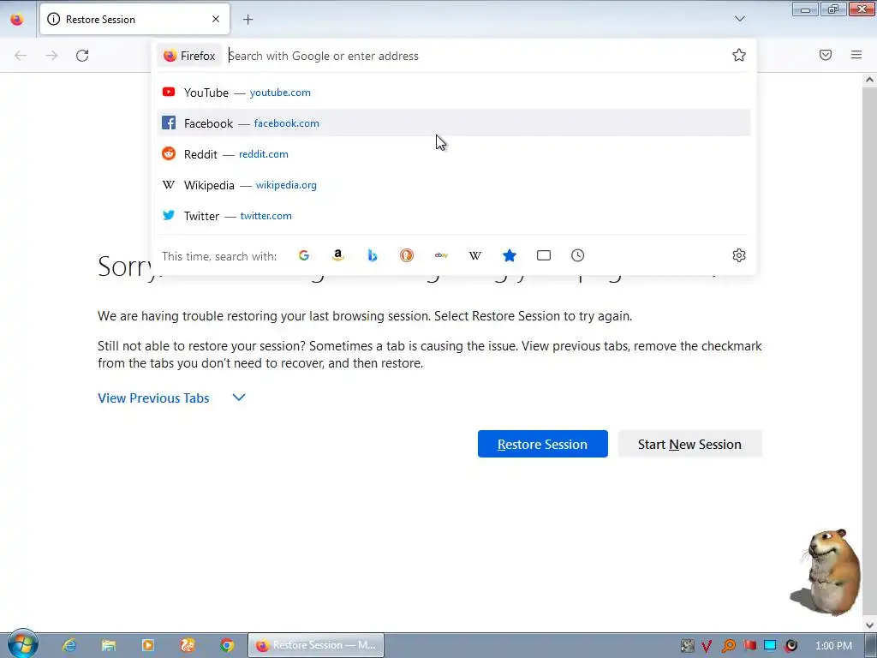
Task: Reload the current page
Action: click(x=82, y=56)
